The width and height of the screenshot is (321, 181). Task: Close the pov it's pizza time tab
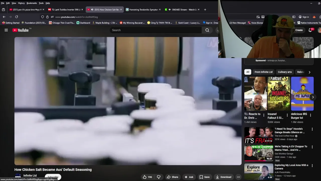click(x=43, y=10)
